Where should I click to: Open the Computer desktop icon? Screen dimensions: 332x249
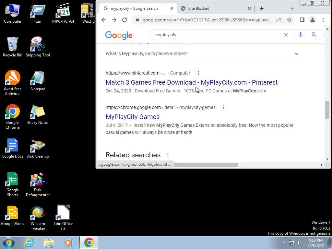(13, 14)
